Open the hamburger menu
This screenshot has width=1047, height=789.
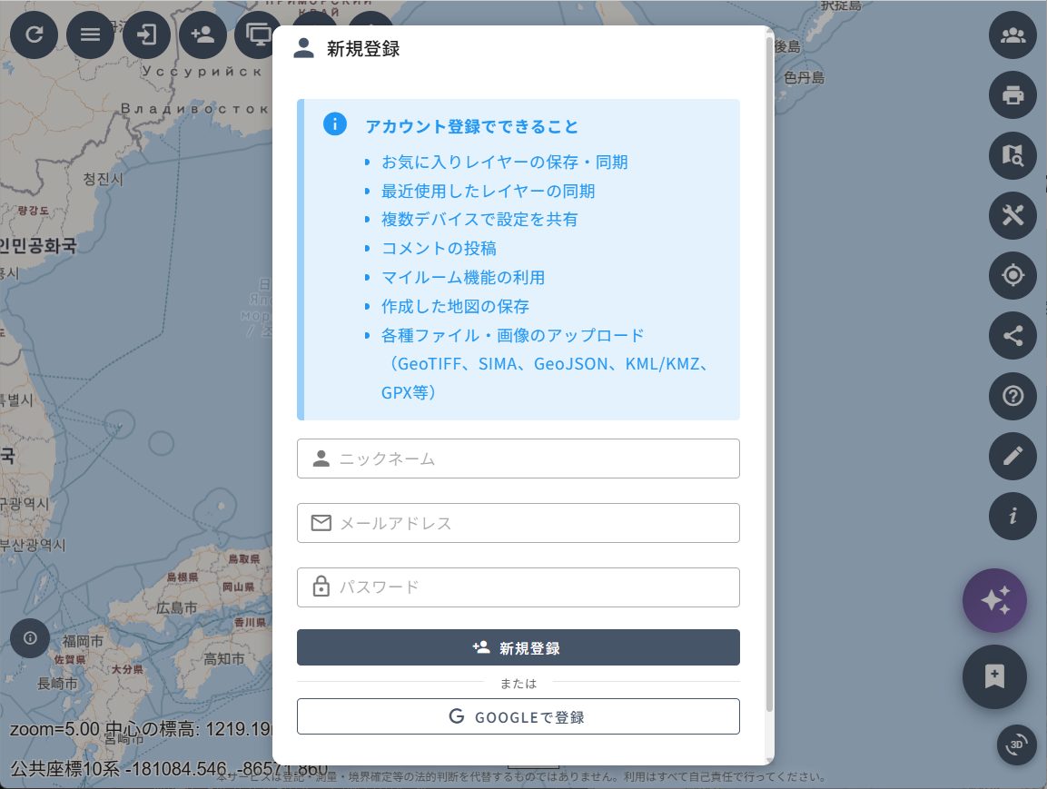click(x=90, y=35)
